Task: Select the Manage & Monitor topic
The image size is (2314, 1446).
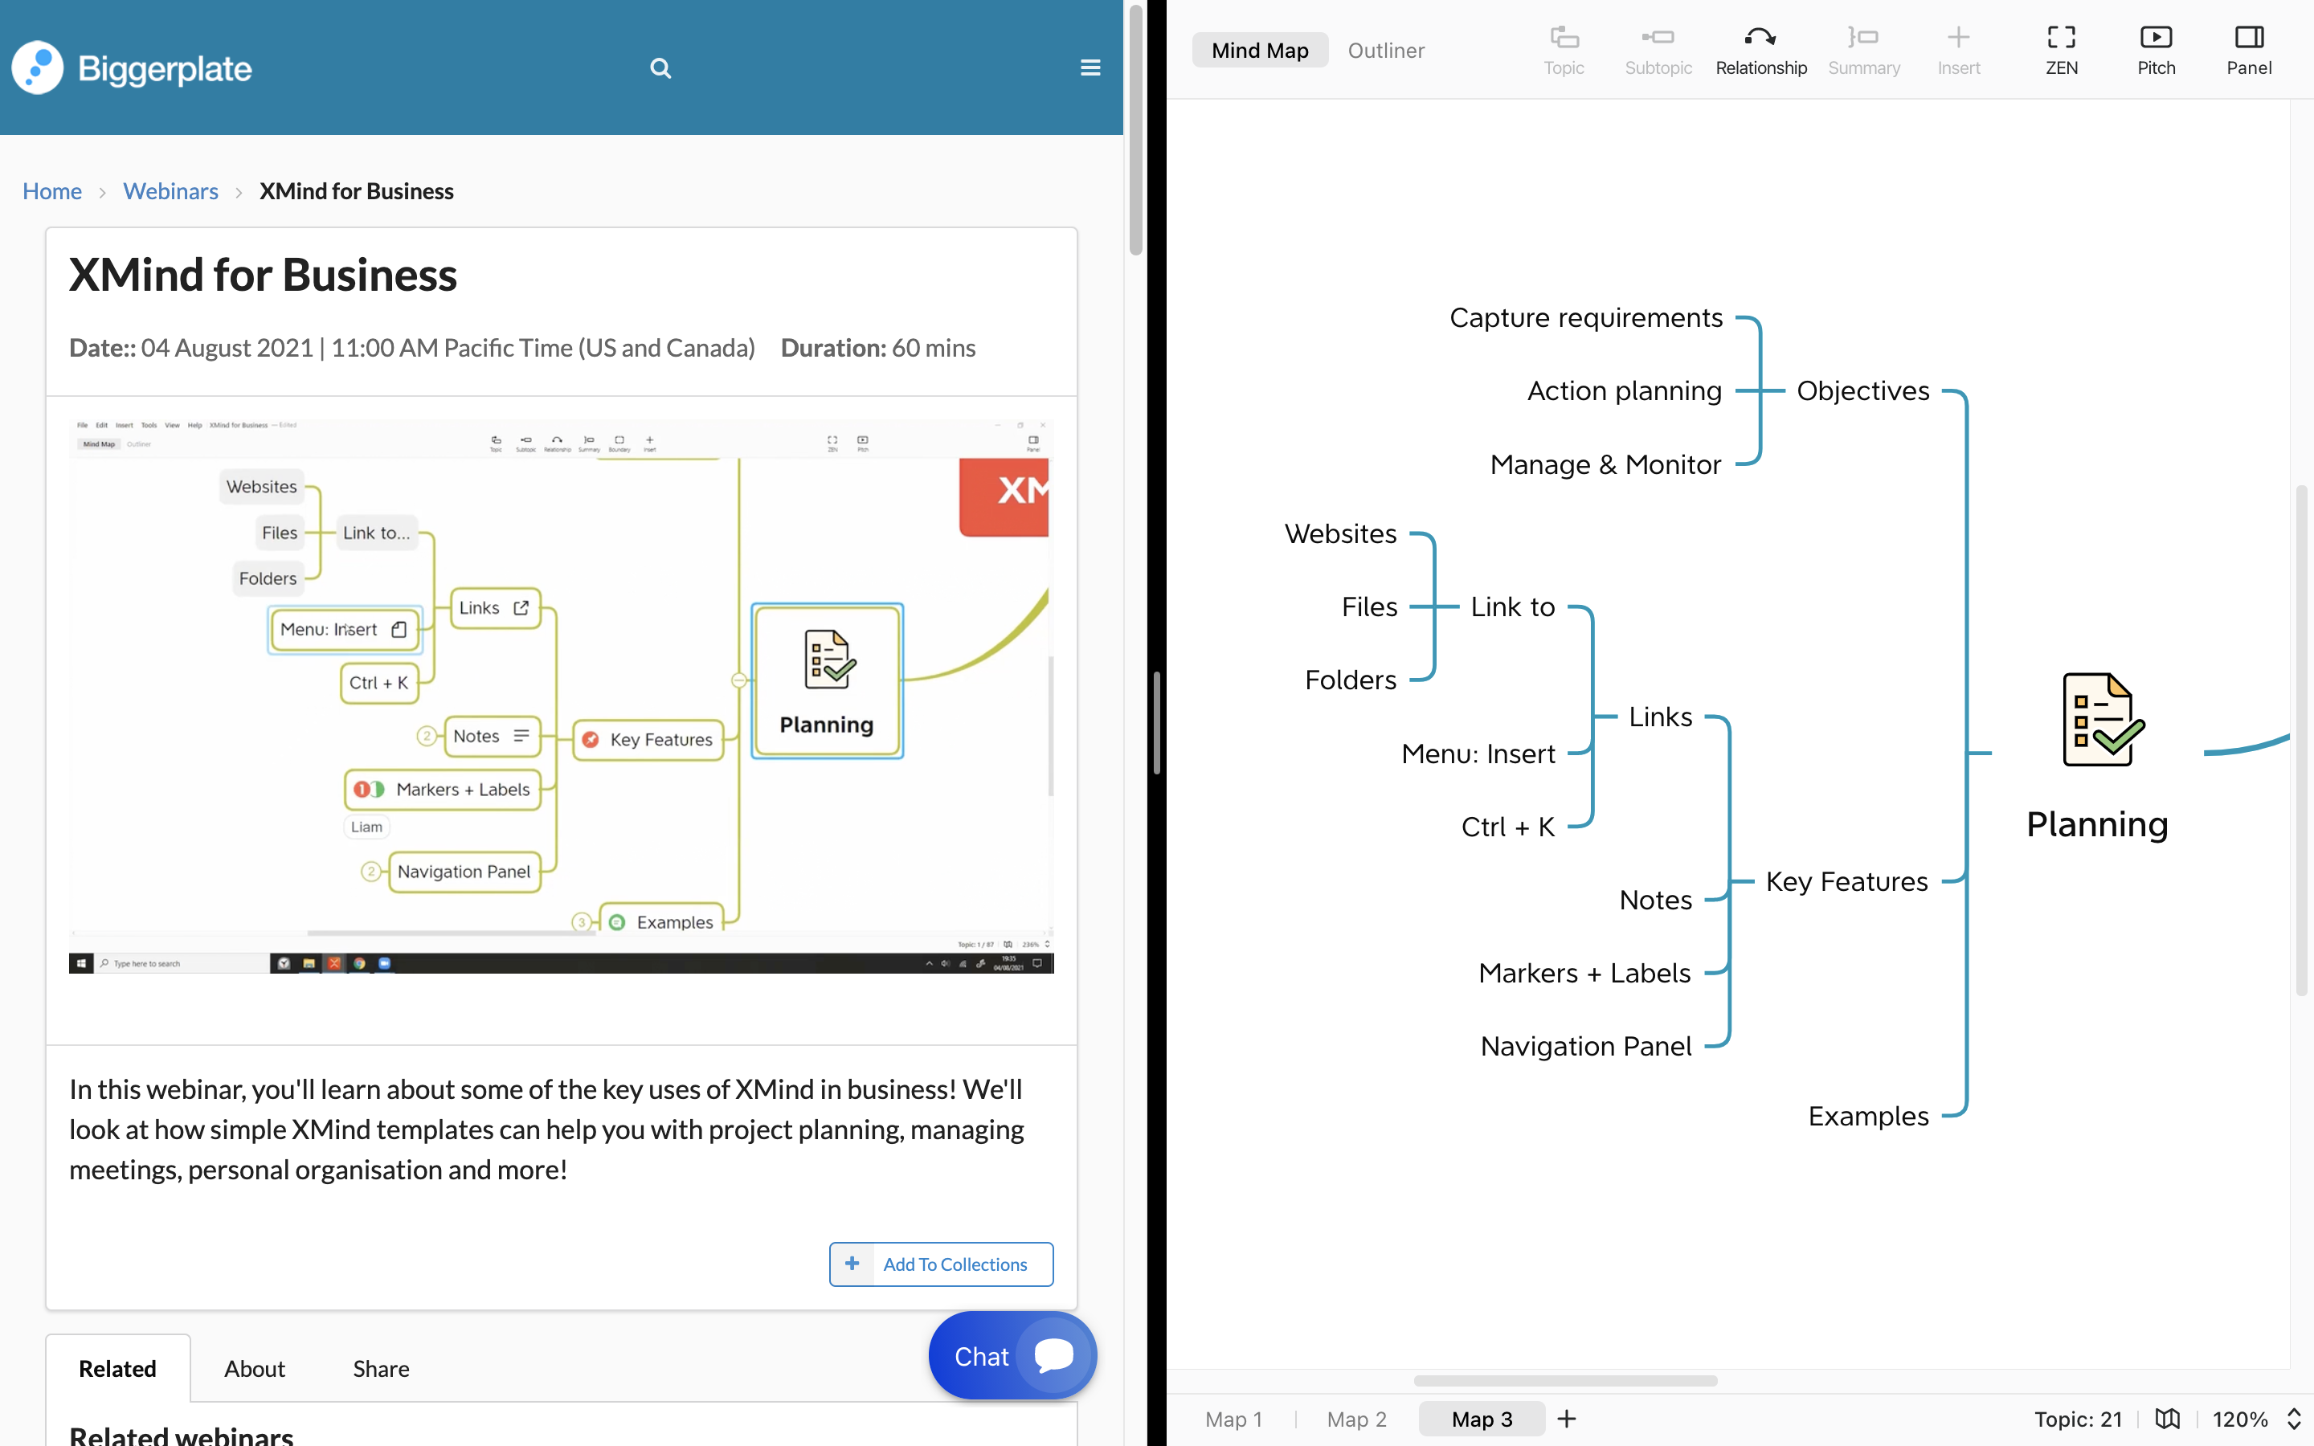Action: (x=1605, y=464)
